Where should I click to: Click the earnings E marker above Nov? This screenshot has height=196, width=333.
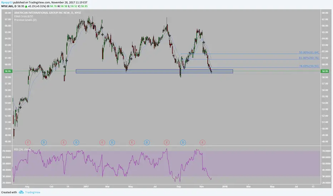(202, 143)
